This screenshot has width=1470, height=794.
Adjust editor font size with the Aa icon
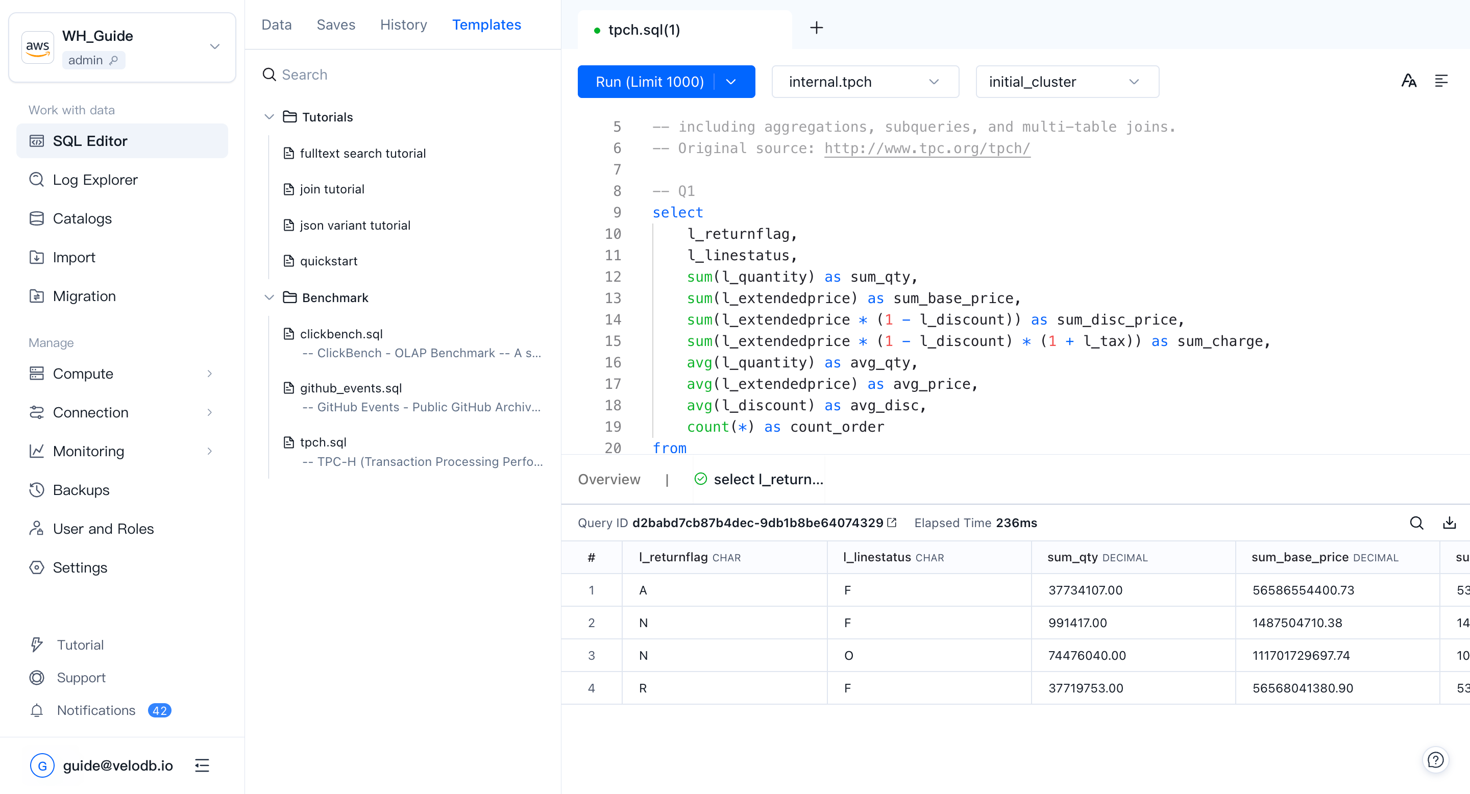tap(1408, 81)
